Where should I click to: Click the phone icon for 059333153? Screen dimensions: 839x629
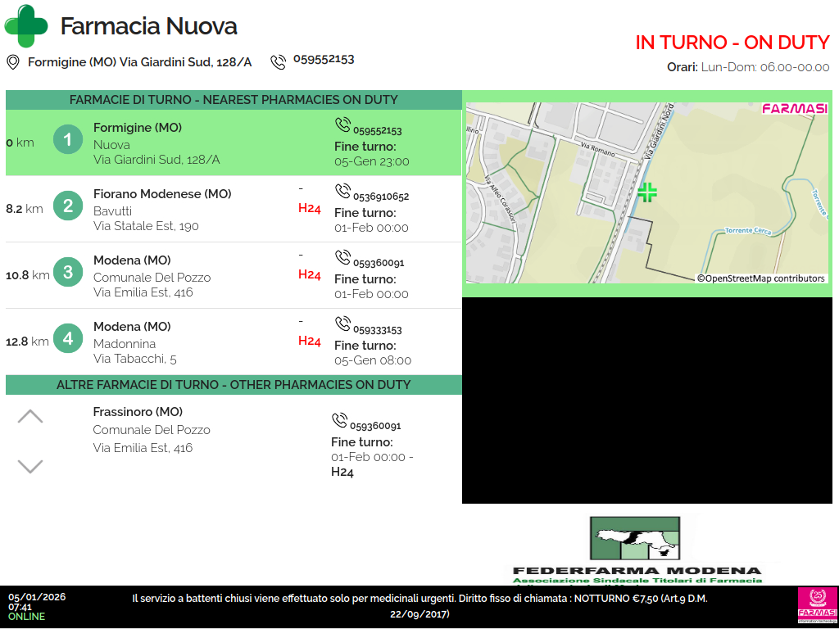(342, 324)
